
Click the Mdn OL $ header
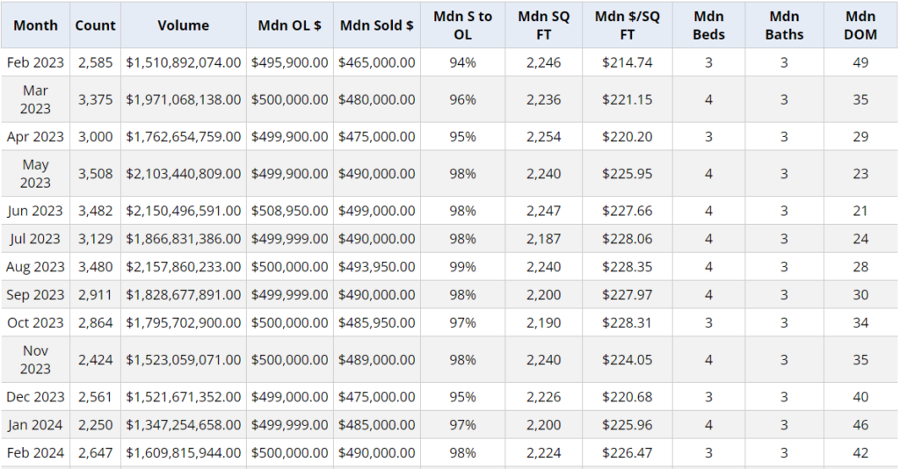pyautogui.click(x=289, y=25)
